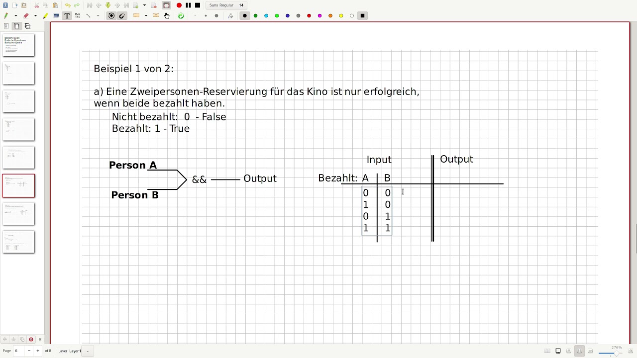637x358 pixels.
Task: Select the vertical space tool
Action: (156, 16)
